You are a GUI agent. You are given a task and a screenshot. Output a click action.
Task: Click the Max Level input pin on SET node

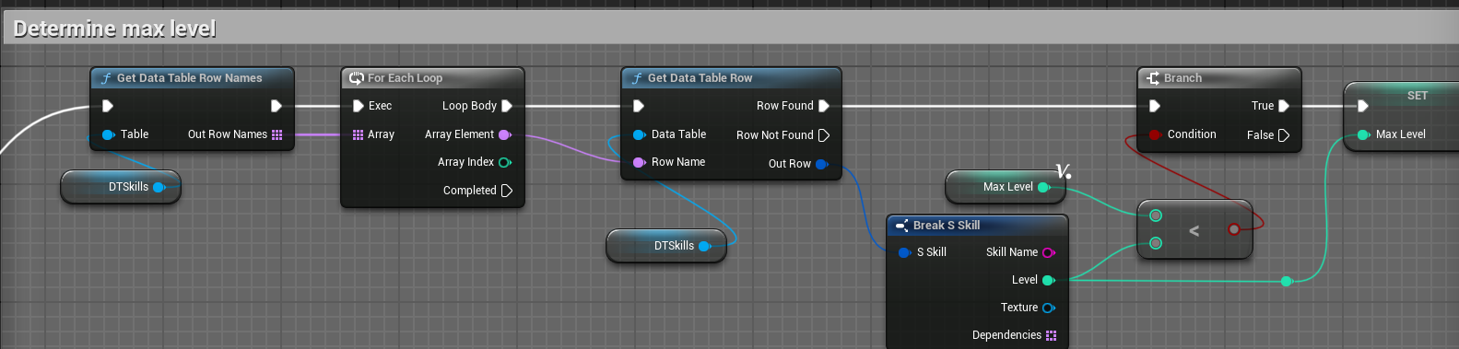coord(1363,134)
